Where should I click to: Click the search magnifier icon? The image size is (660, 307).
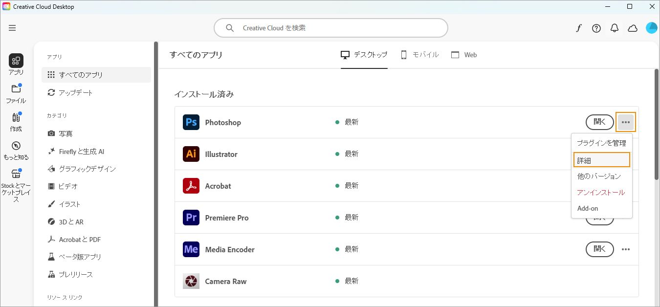(230, 28)
